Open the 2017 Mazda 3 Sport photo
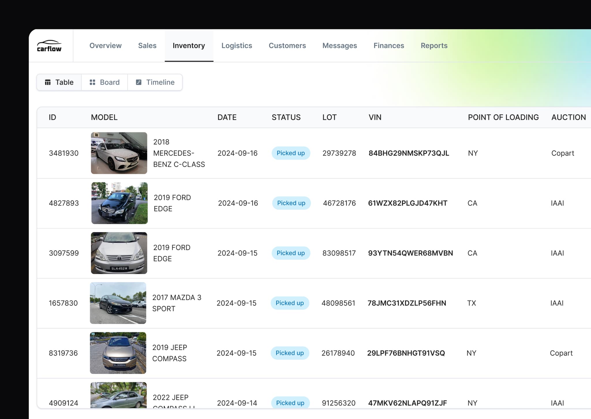The height and width of the screenshot is (419, 591). click(x=118, y=303)
